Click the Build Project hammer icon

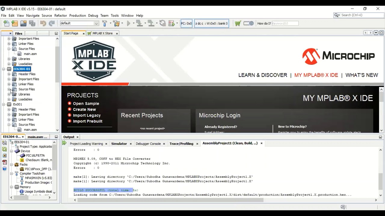tap(104, 23)
